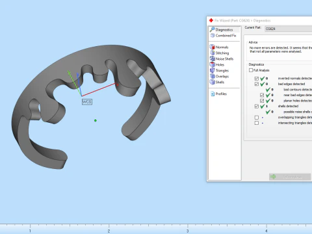
Task: Open the Diagnostics page in Fix Wizard
Action: [x=224, y=30]
